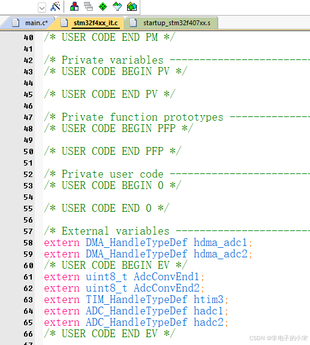Image resolution: width=310 pixels, height=345 pixels.
Task: Click the line 'extern uint8_t AdcConvEnd1;'
Action: point(124,277)
